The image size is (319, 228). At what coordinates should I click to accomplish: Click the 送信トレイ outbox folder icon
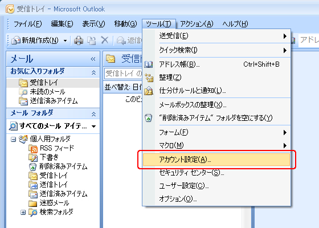(33, 185)
